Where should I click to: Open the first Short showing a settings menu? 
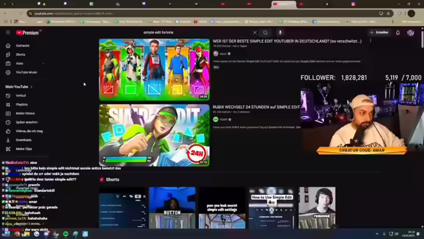(x=122, y=208)
